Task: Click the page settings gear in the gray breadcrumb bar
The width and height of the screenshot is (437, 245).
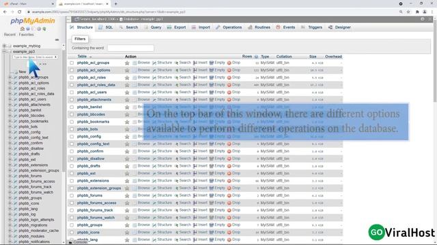Action: tap(423, 19)
